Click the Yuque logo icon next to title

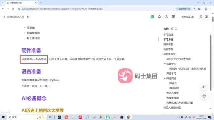tap(4, 17)
